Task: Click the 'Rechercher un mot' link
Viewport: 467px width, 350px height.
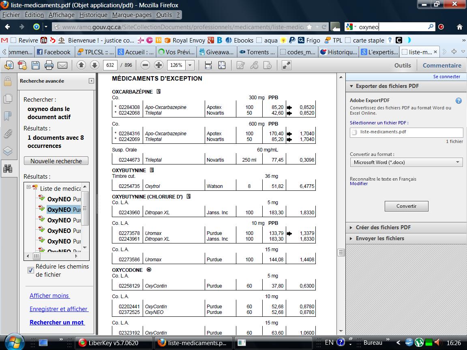Action: point(57,322)
